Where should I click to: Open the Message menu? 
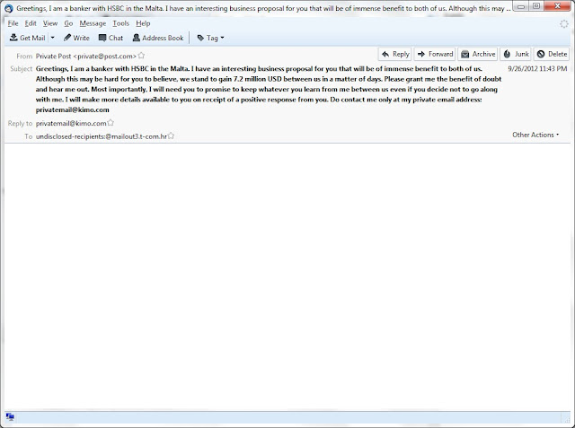[93, 23]
